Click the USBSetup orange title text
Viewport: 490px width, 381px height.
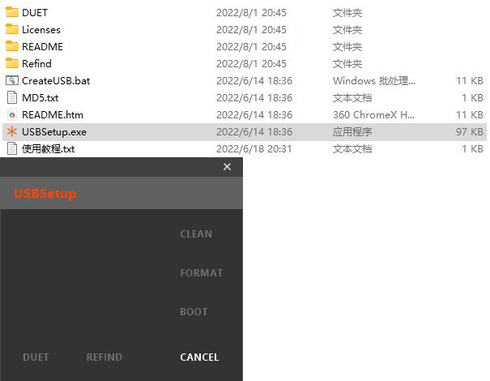click(x=45, y=193)
